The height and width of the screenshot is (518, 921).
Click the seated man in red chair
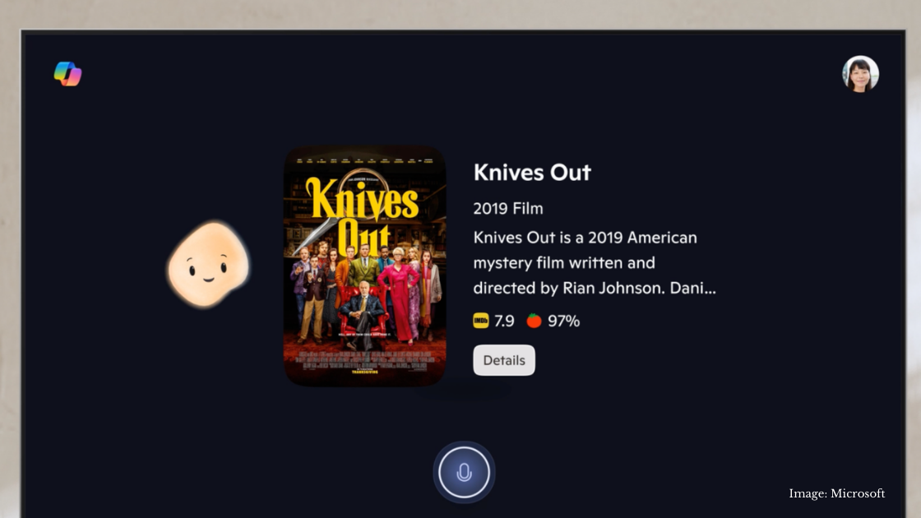coord(363,312)
